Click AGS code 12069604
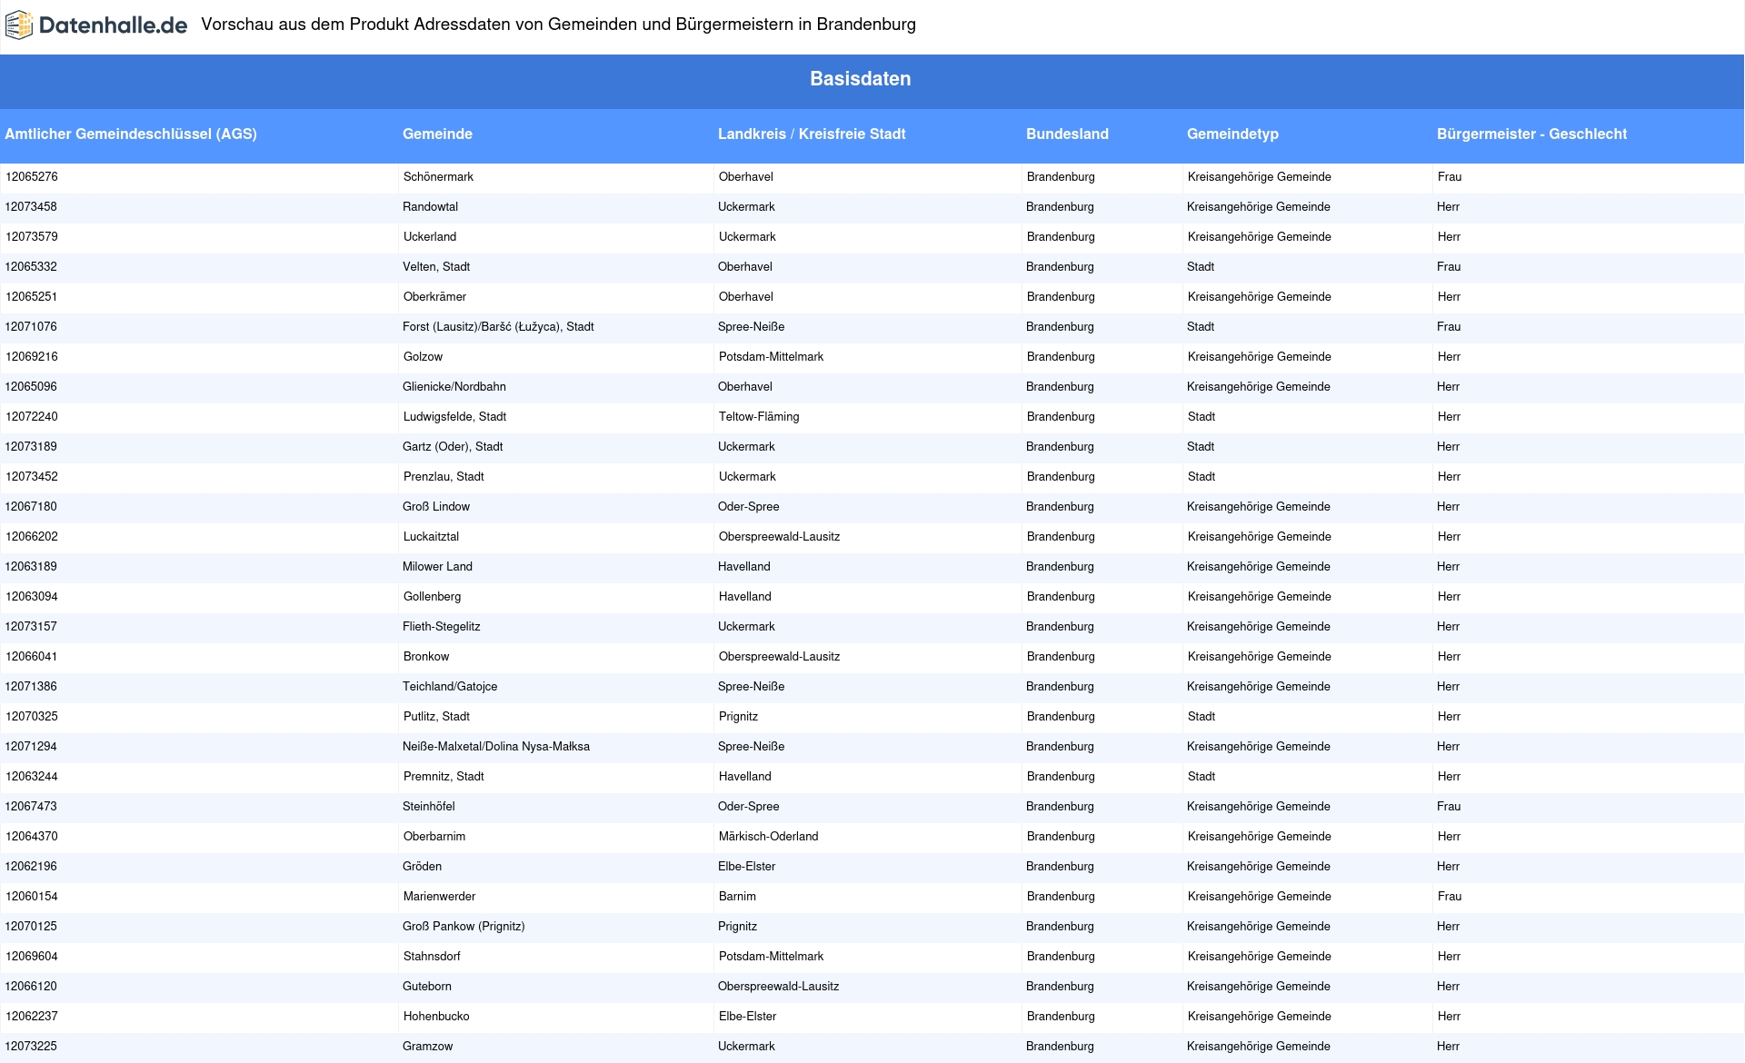The image size is (1745, 1063). click(x=31, y=957)
